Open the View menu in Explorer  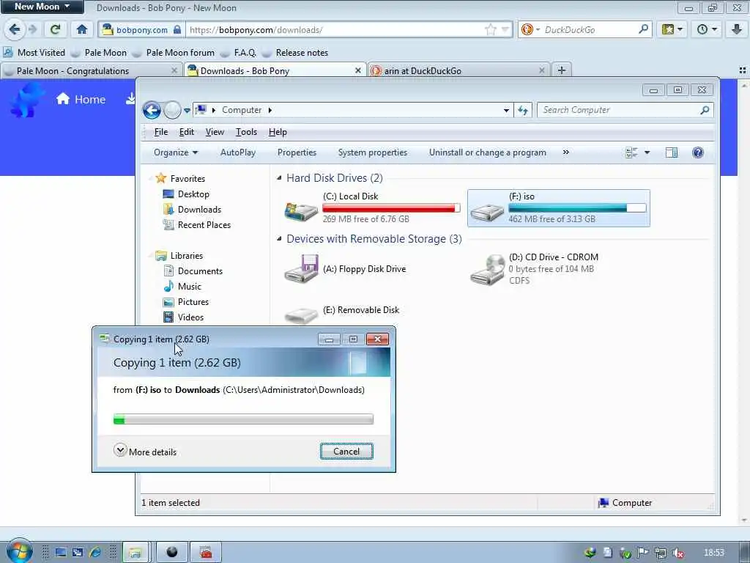[215, 132]
